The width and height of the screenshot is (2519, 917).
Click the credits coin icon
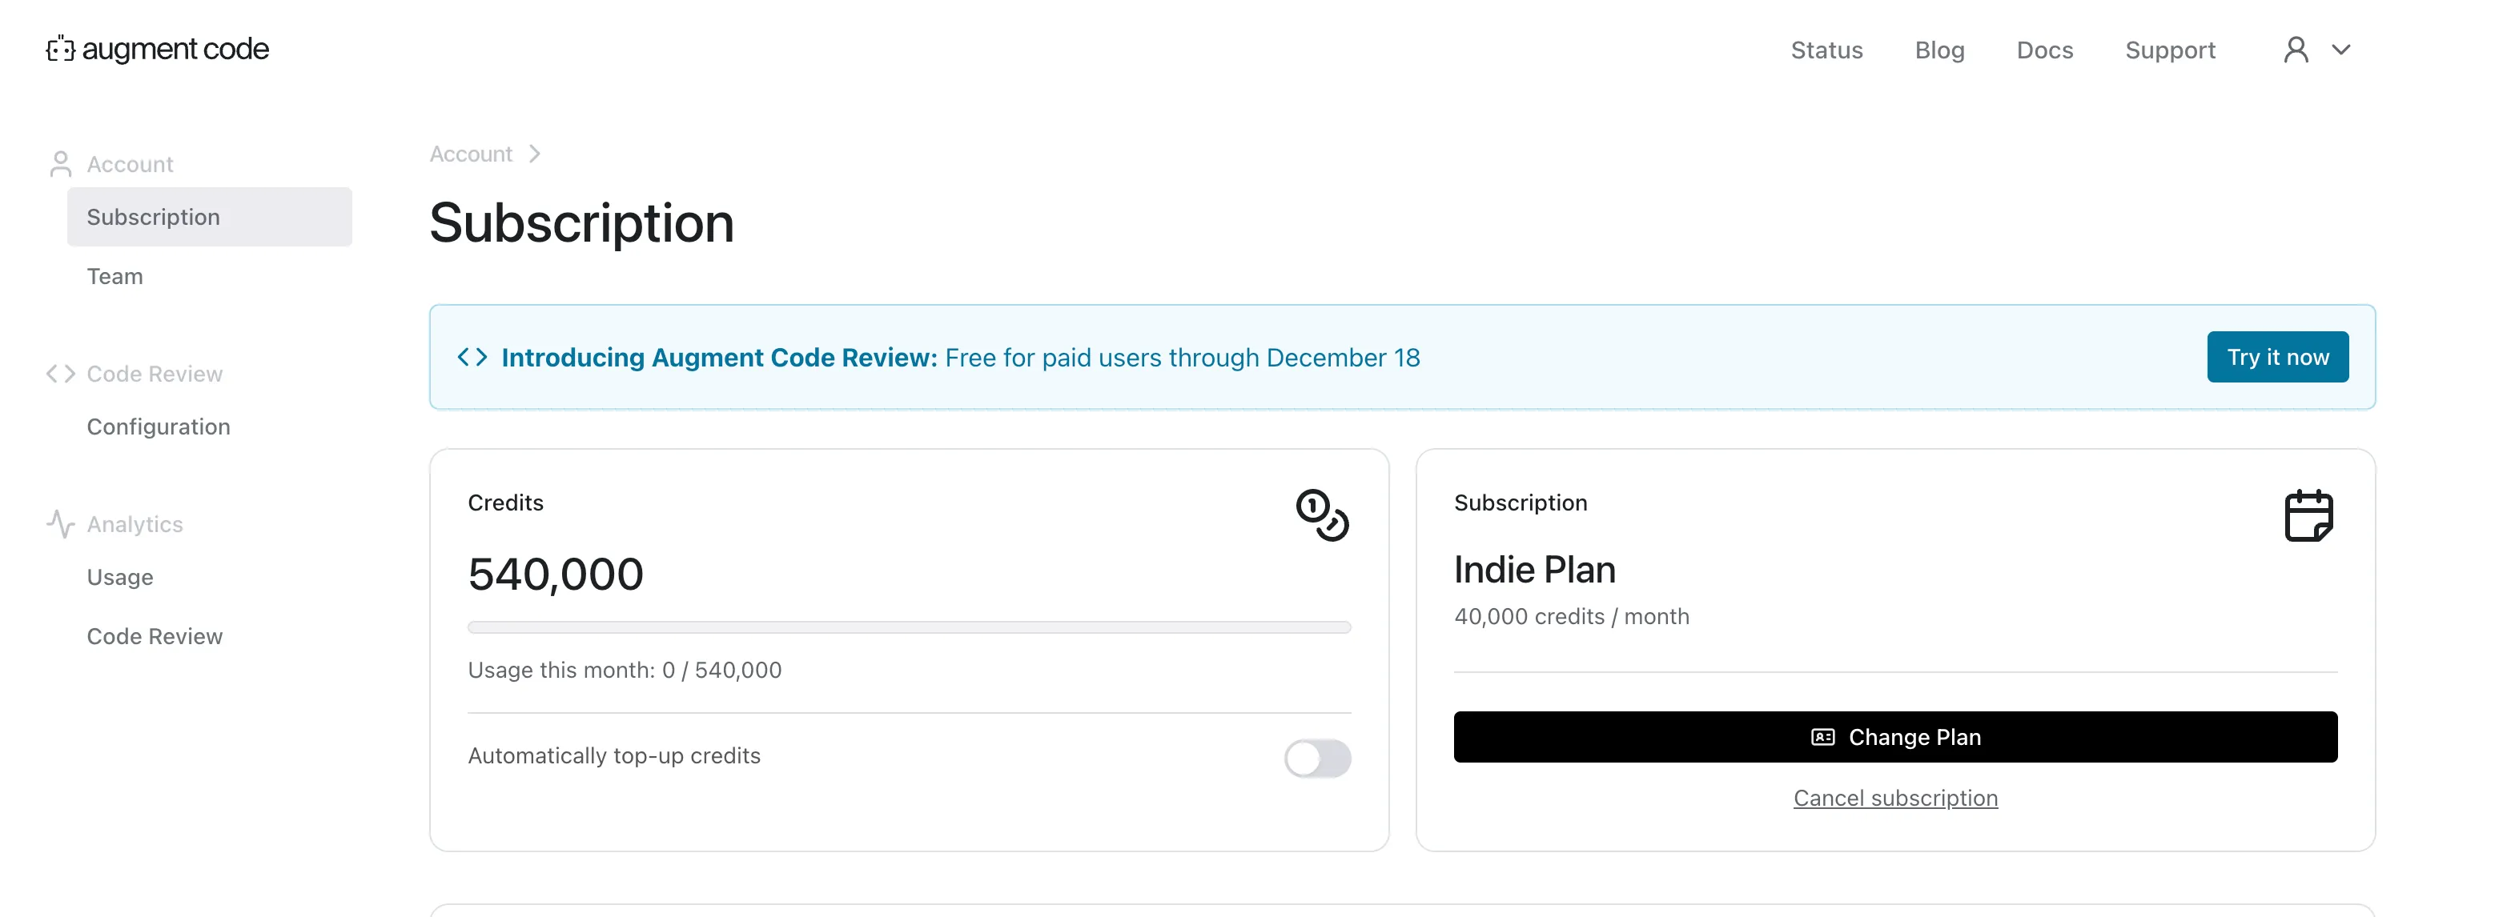(1321, 515)
